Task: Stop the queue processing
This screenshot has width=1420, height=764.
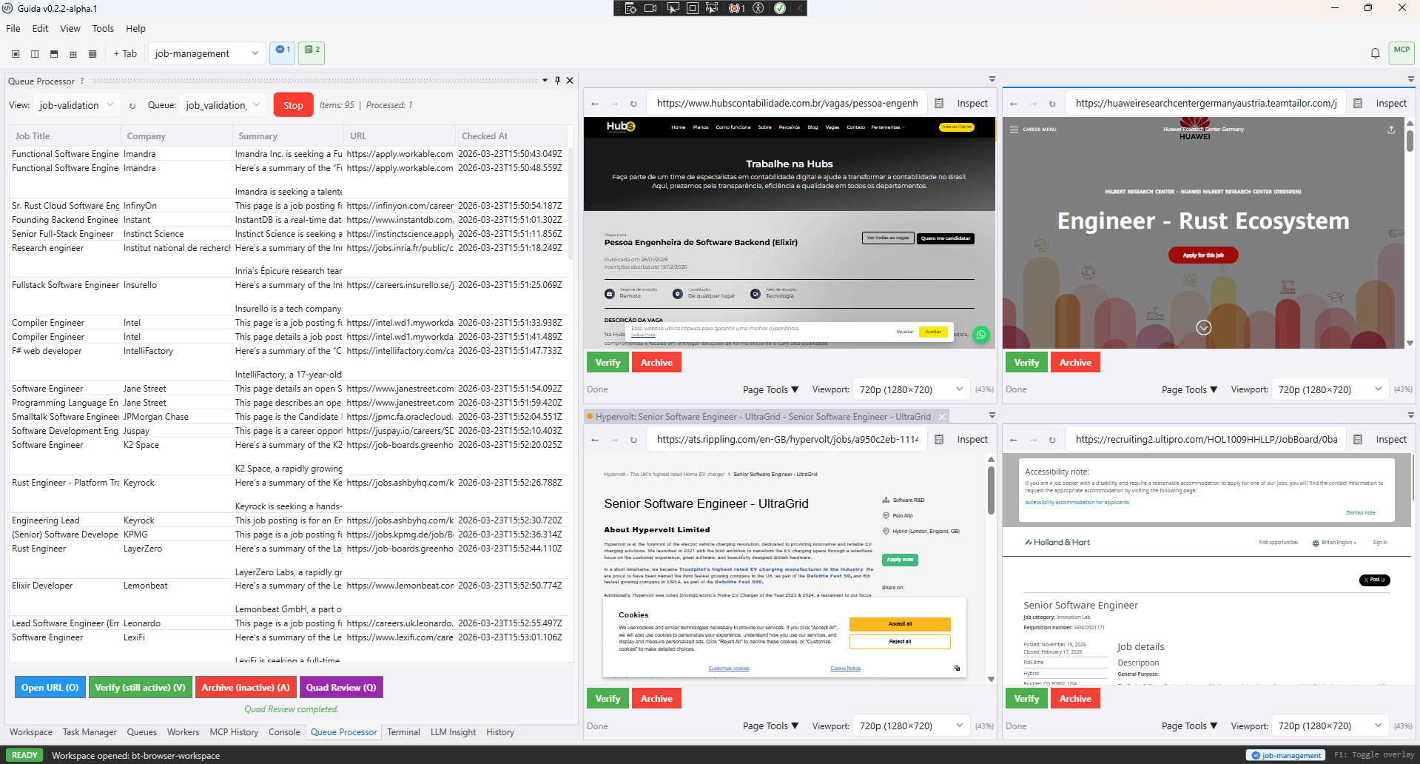Action: coord(293,105)
